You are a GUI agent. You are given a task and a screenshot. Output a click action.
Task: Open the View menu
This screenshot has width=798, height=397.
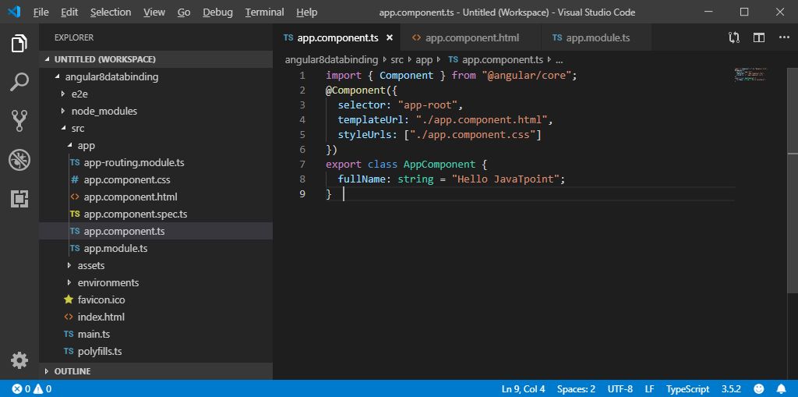[x=154, y=12]
